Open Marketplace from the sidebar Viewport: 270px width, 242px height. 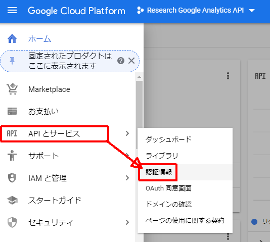(49, 89)
